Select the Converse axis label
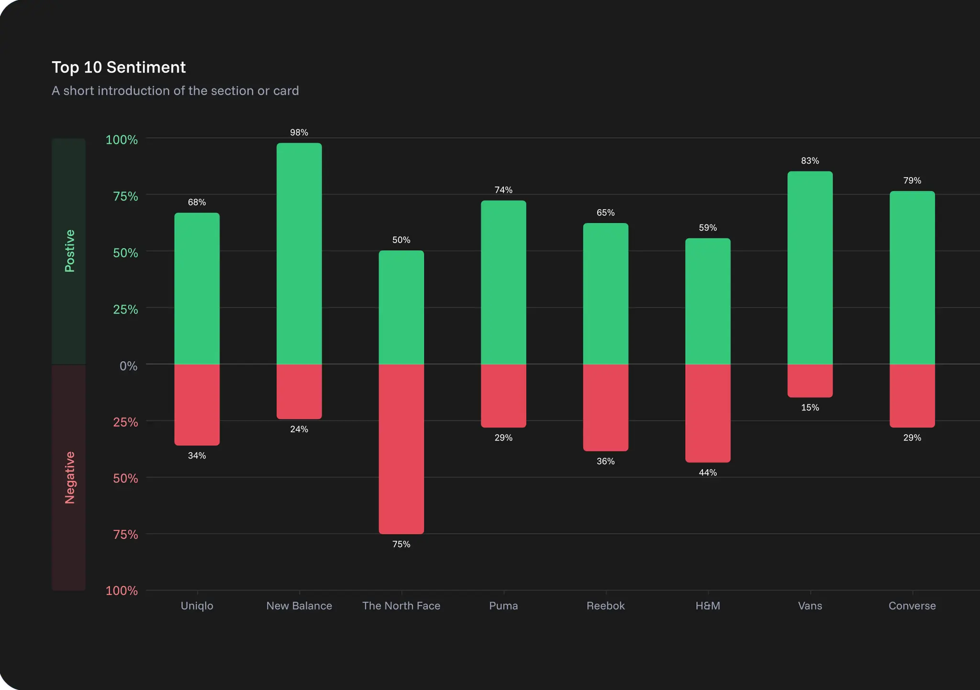980x690 pixels. [x=912, y=605]
